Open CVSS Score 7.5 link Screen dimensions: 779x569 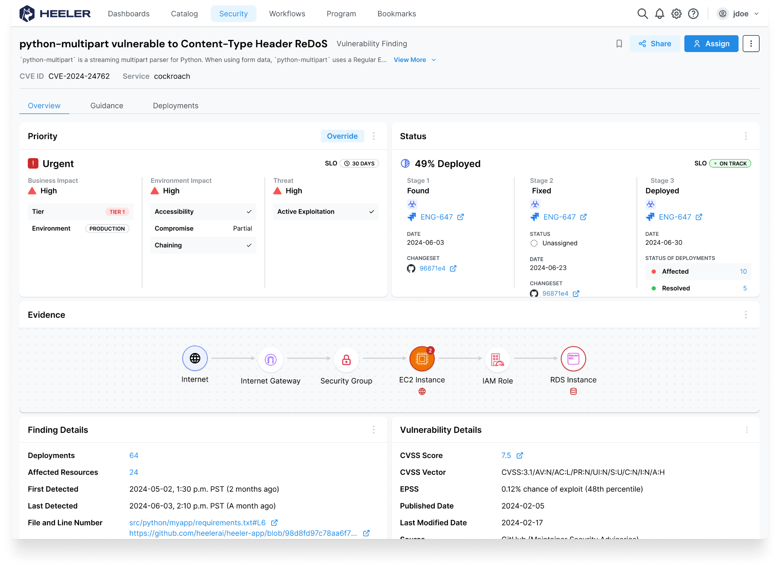(x=506, y=455)
